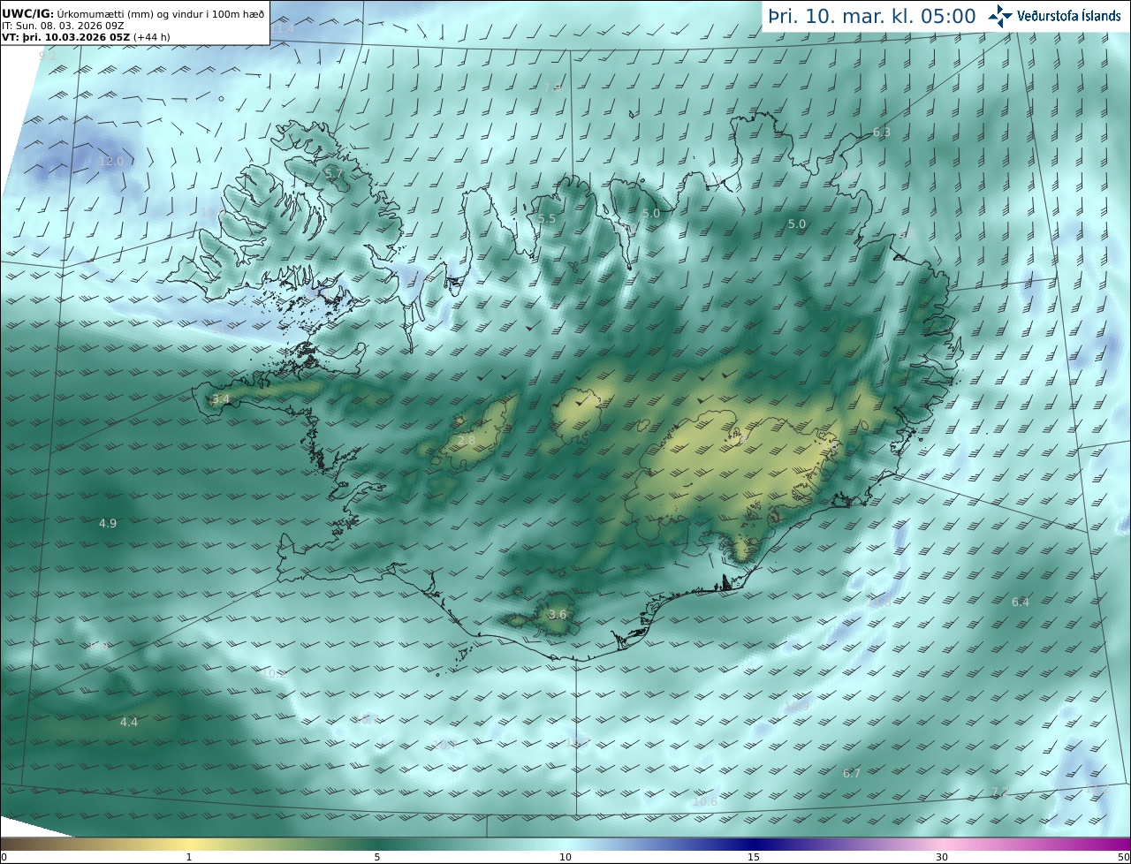Pick the brown start of the colorbar
The image size is (1131, 864).
click(13, 844)
